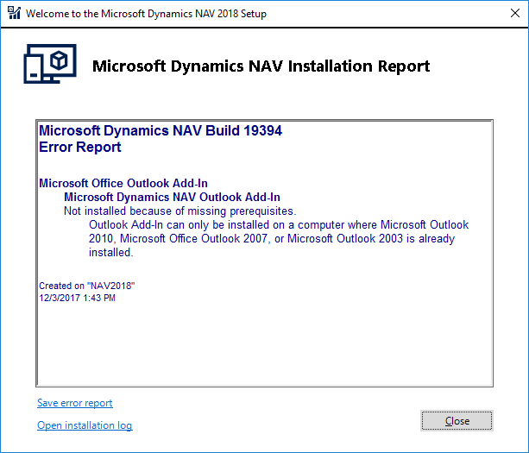Click the window title bar text

click(x=147, y=14)
